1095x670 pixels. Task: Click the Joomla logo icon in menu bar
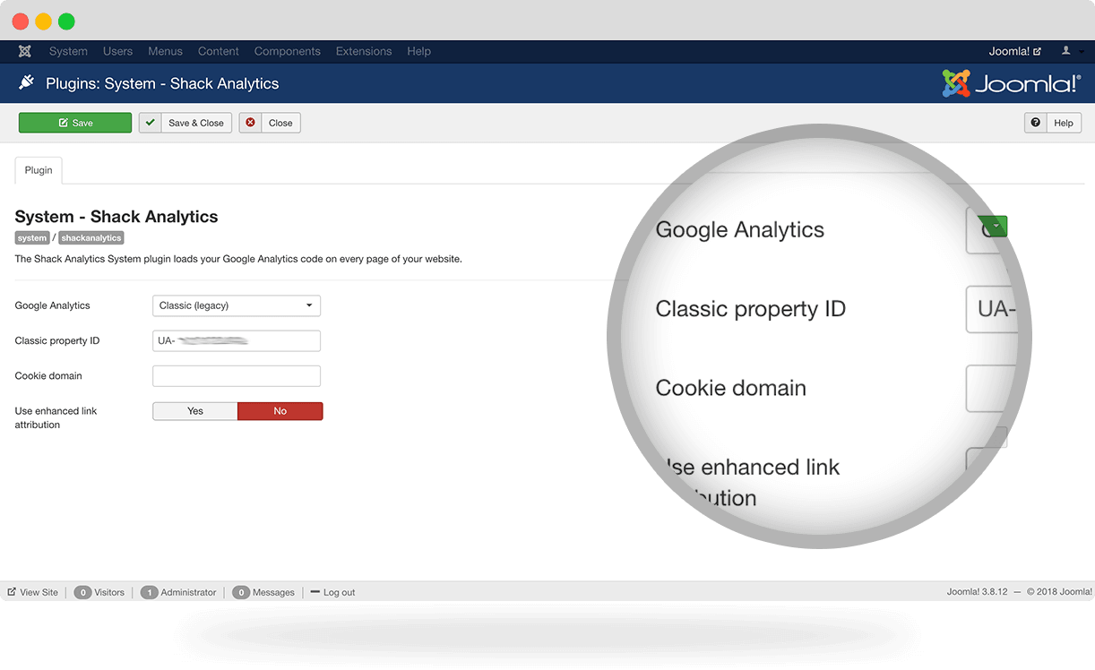pos(25,51)
